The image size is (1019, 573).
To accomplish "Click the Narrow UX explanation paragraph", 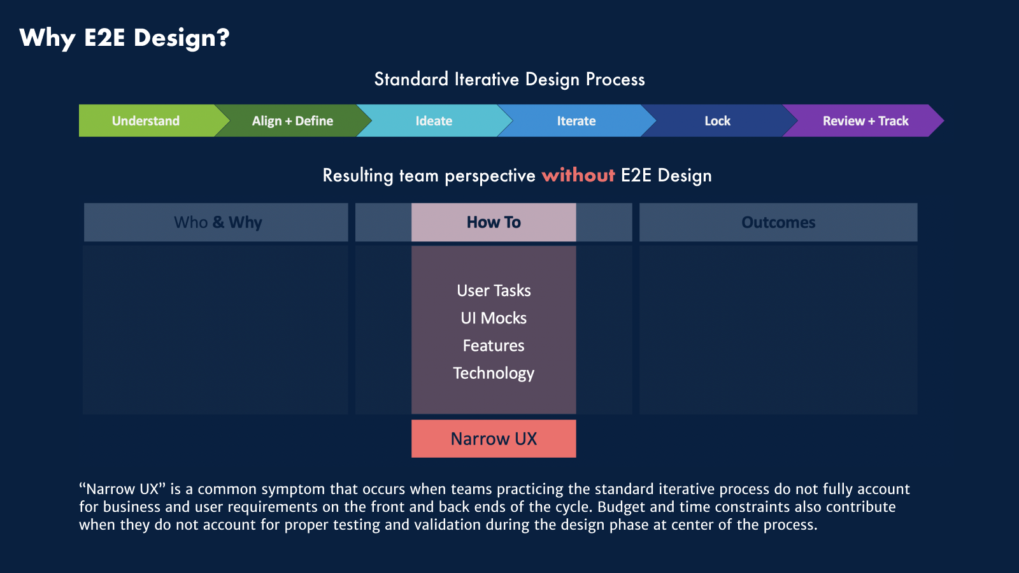I will [494, 507].
